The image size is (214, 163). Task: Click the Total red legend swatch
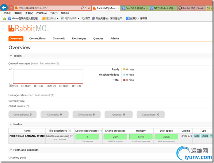[x=124, y=80]
